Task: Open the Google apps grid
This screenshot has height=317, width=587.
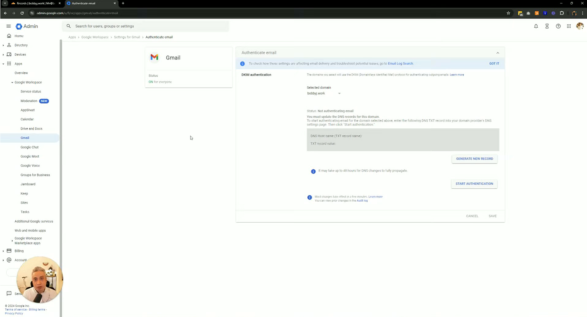Action: click(x=569, y=26)
